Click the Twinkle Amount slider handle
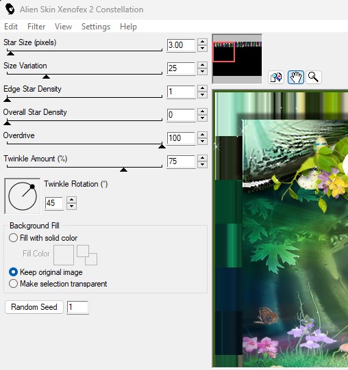The image size is (348, 370). pos(123,170)
